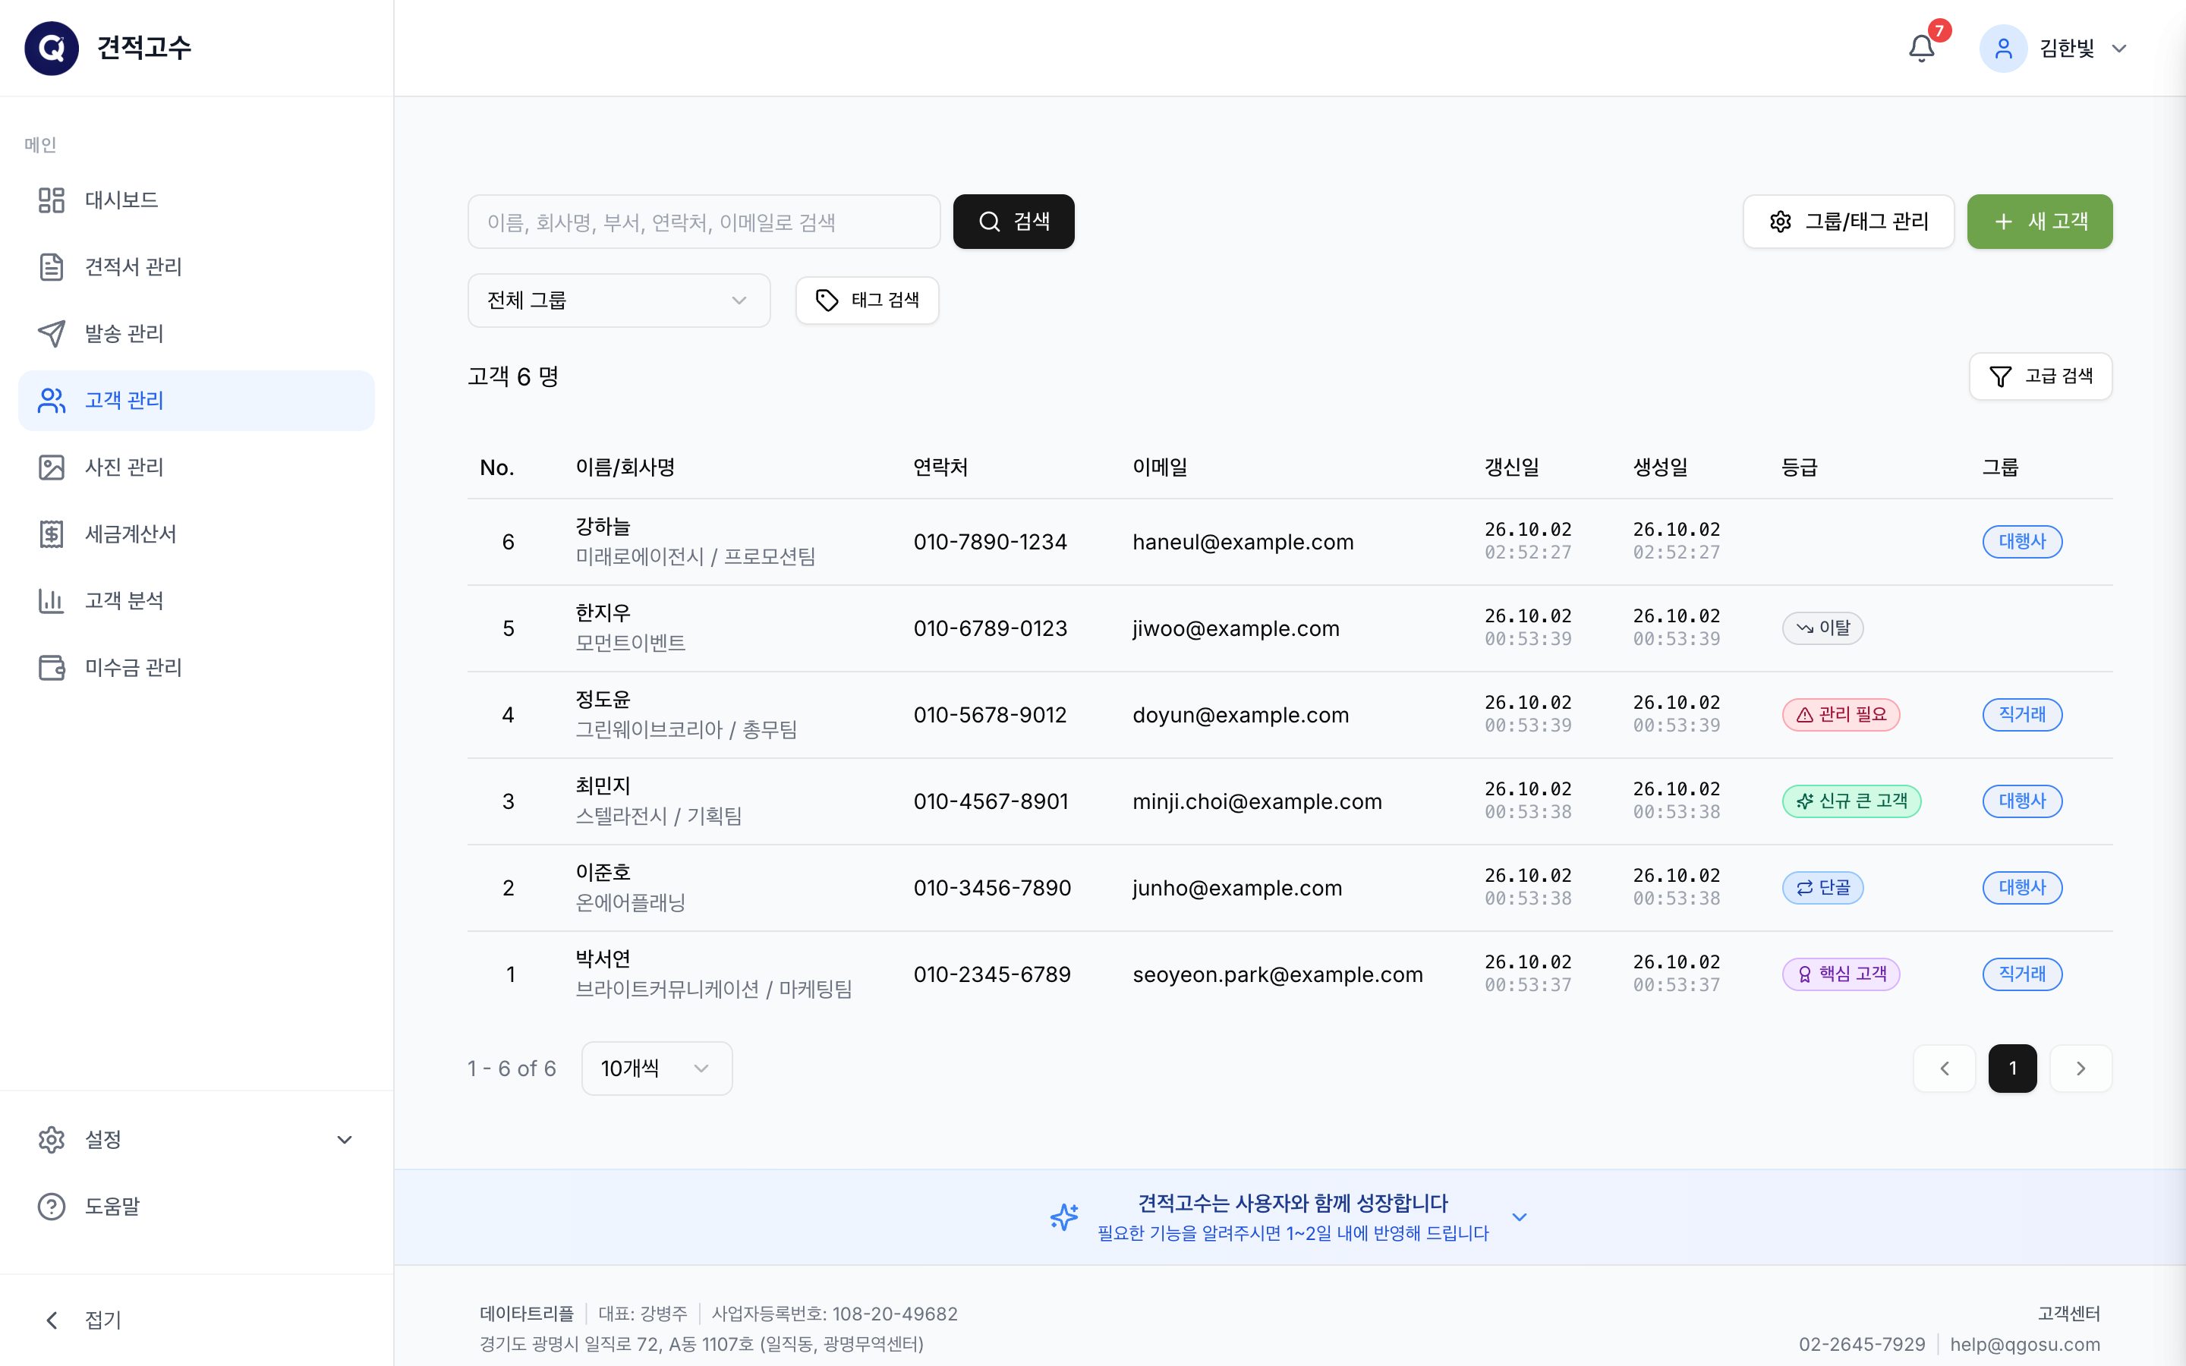This screenshot has height=1366, width=2186.
Task: Open the 10개씩 page size dropdown
Action: [657, 1069]
